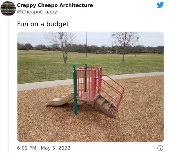Screen dimensions: 169x154
Task: Click the blue Twitter bird logo
Action: click(160, 5)
